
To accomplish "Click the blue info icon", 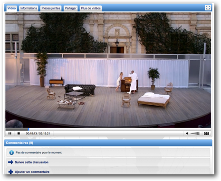I will (x=11, y=153).
